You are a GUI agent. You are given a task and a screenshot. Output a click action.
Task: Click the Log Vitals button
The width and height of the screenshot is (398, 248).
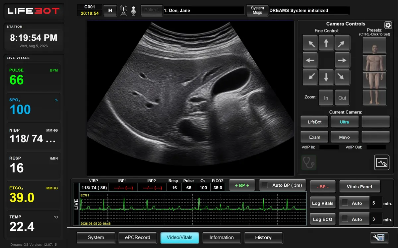click(x=323, y=203)
